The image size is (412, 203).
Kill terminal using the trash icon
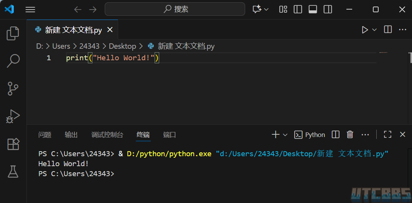[350, 134]
